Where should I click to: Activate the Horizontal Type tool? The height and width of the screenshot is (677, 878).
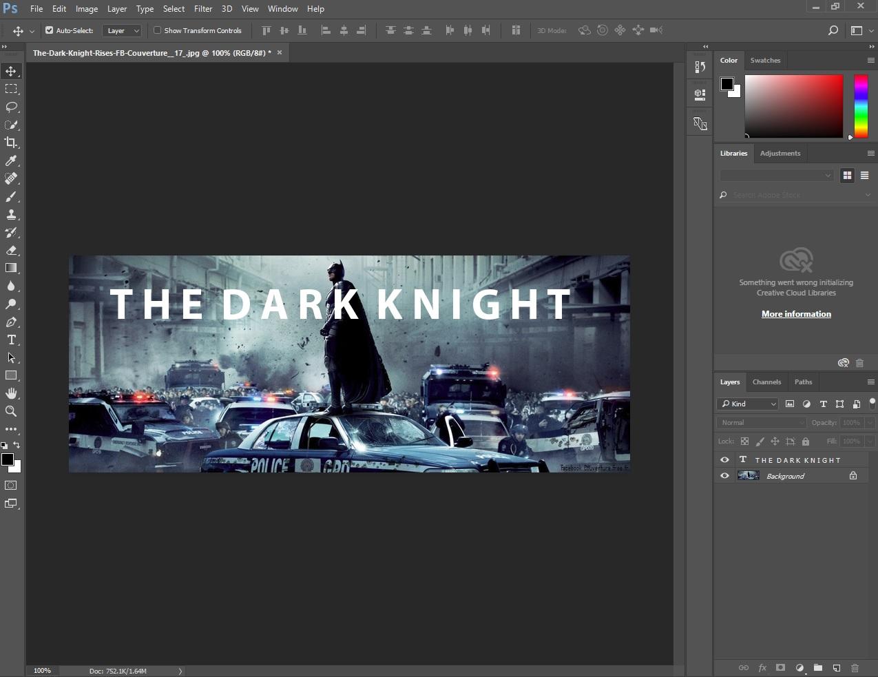click(11, 340)
